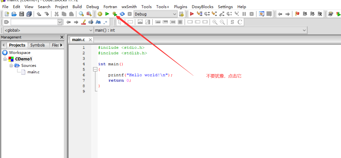Click the Step into debug icon
This screenshot has width=341, height=158.
(x=214, y=14)
